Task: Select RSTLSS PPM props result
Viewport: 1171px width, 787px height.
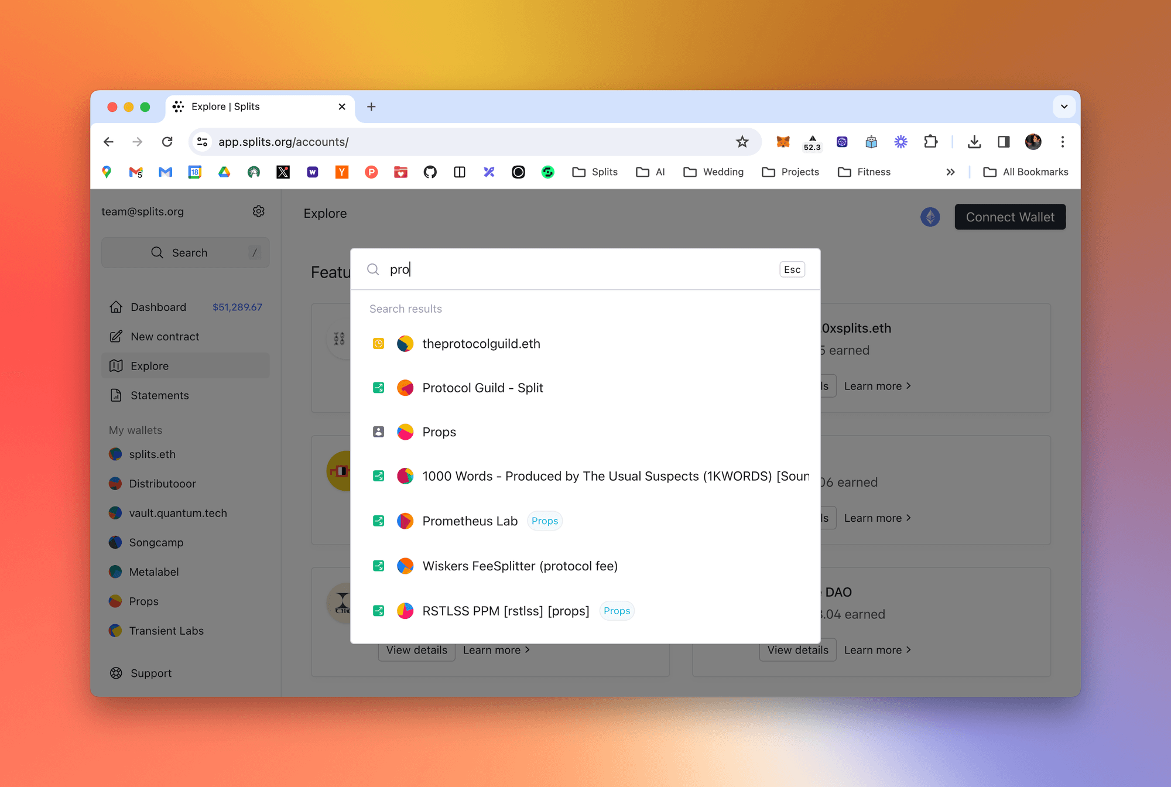Action: click(x=506, y=610)
